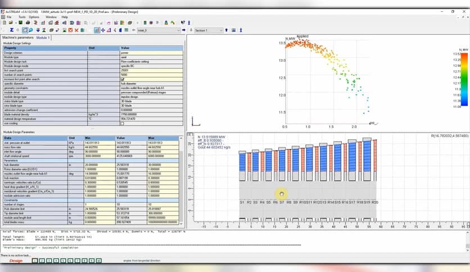Select the Machine's parameters tab
The width and height of the screenshot is (470, 272).
pos(17,38)
